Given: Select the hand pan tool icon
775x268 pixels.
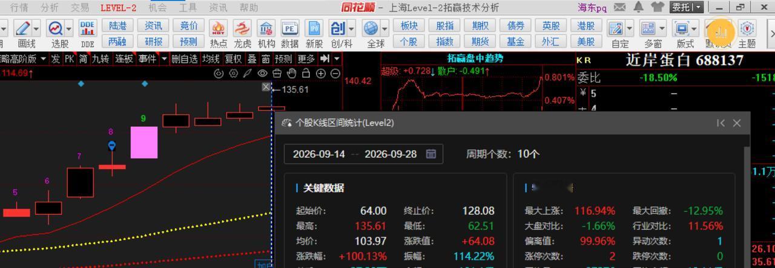Looking at the screenshot, I should point(291,74).
